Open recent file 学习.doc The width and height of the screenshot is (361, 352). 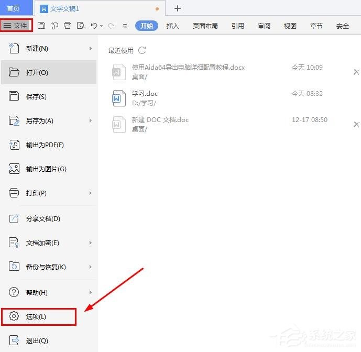click(145, 93)
